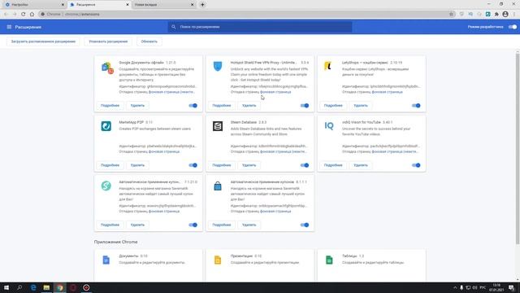Toggle the Steam Database extension switch
The height and width of the screenshot is (293, 520).
tap(305, 165)
